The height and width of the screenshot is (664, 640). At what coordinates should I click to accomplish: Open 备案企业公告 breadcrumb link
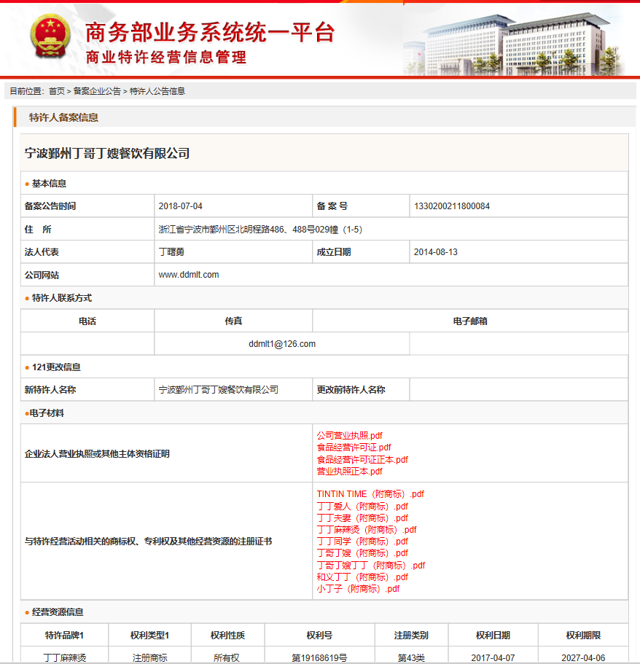[x=97, y=91]
